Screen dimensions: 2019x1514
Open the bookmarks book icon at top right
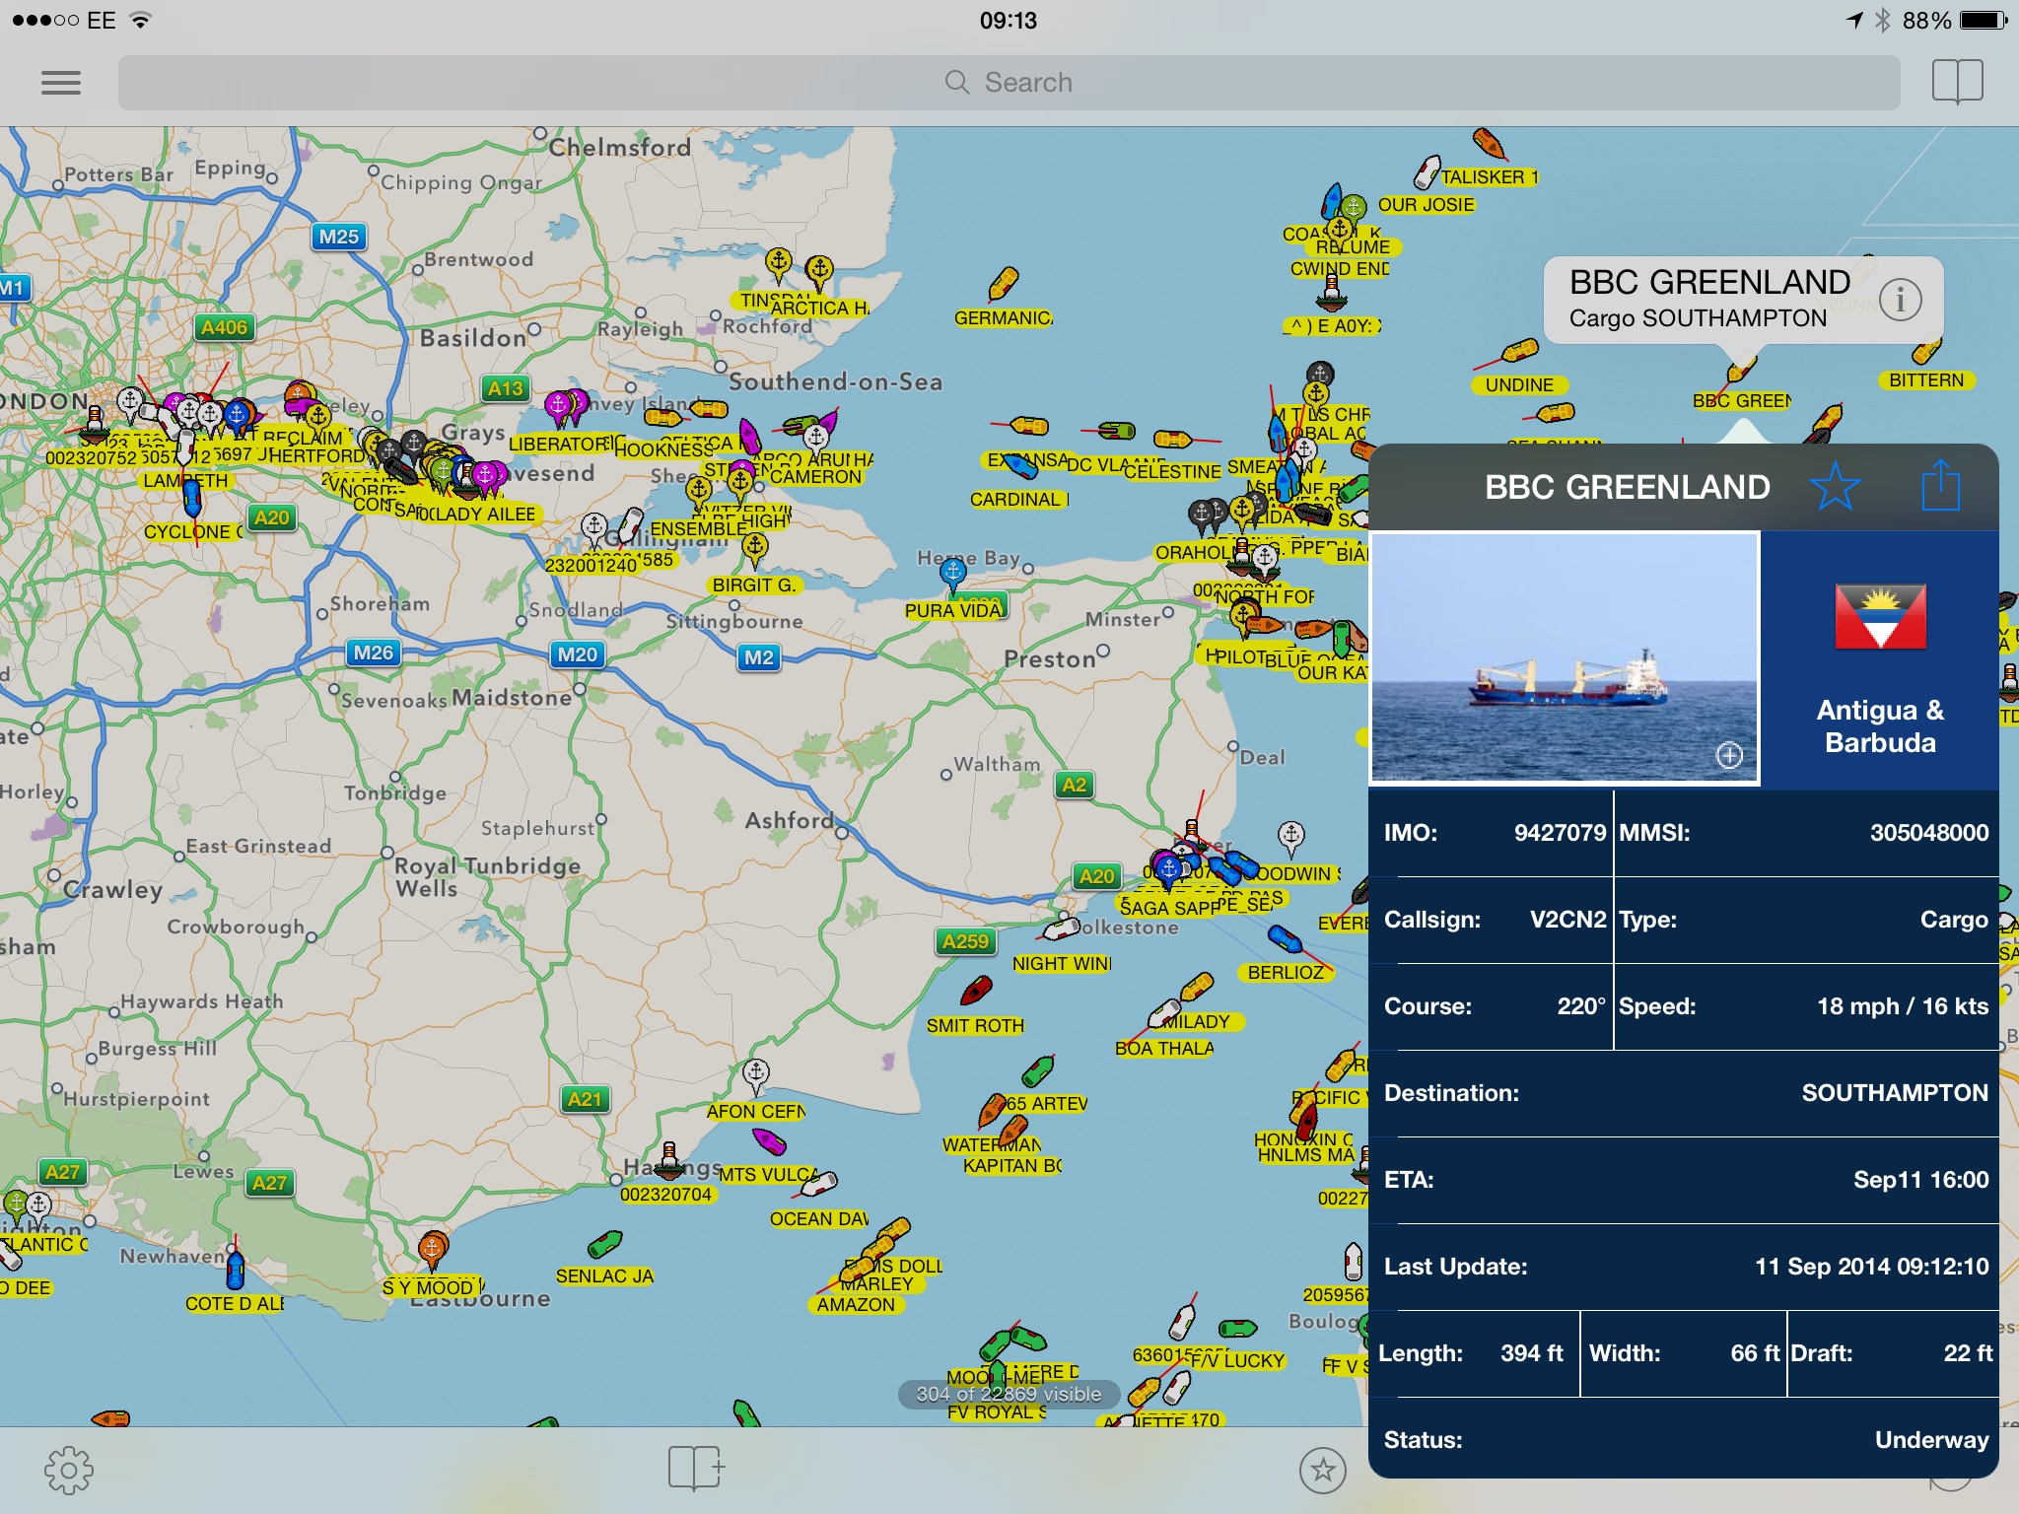(1957, 82)
